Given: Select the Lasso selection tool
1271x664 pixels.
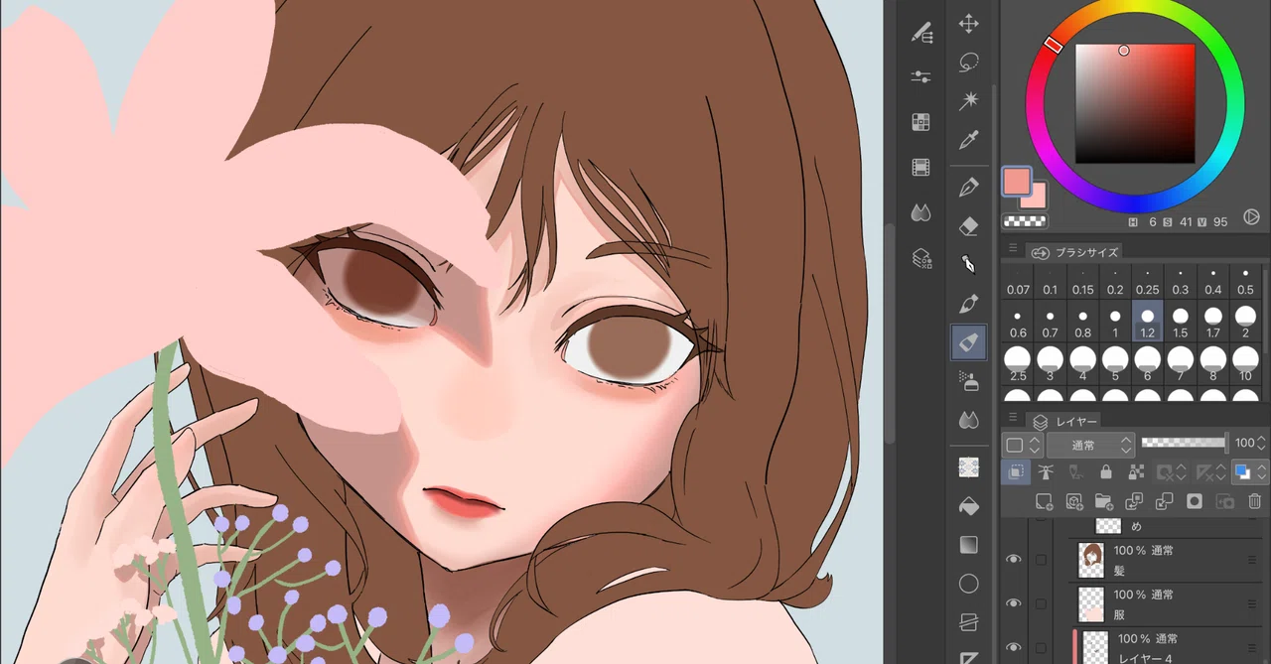Looking at the screenshot, I should click(969, 62).
